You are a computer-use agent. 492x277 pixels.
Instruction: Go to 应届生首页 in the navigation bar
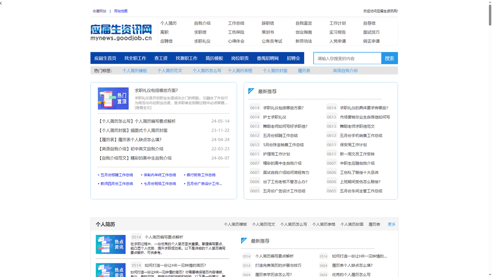[x=105, y=58]
